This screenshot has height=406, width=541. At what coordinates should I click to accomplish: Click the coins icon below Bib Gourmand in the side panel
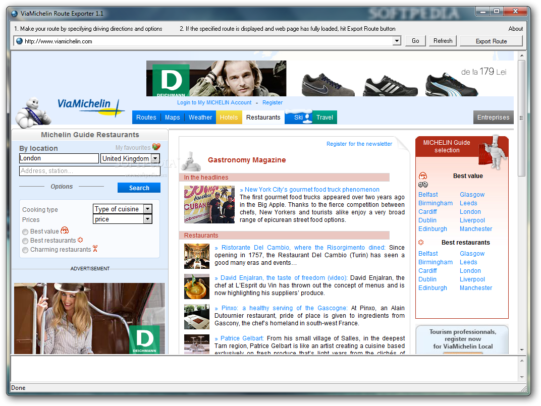click(423, 185)
